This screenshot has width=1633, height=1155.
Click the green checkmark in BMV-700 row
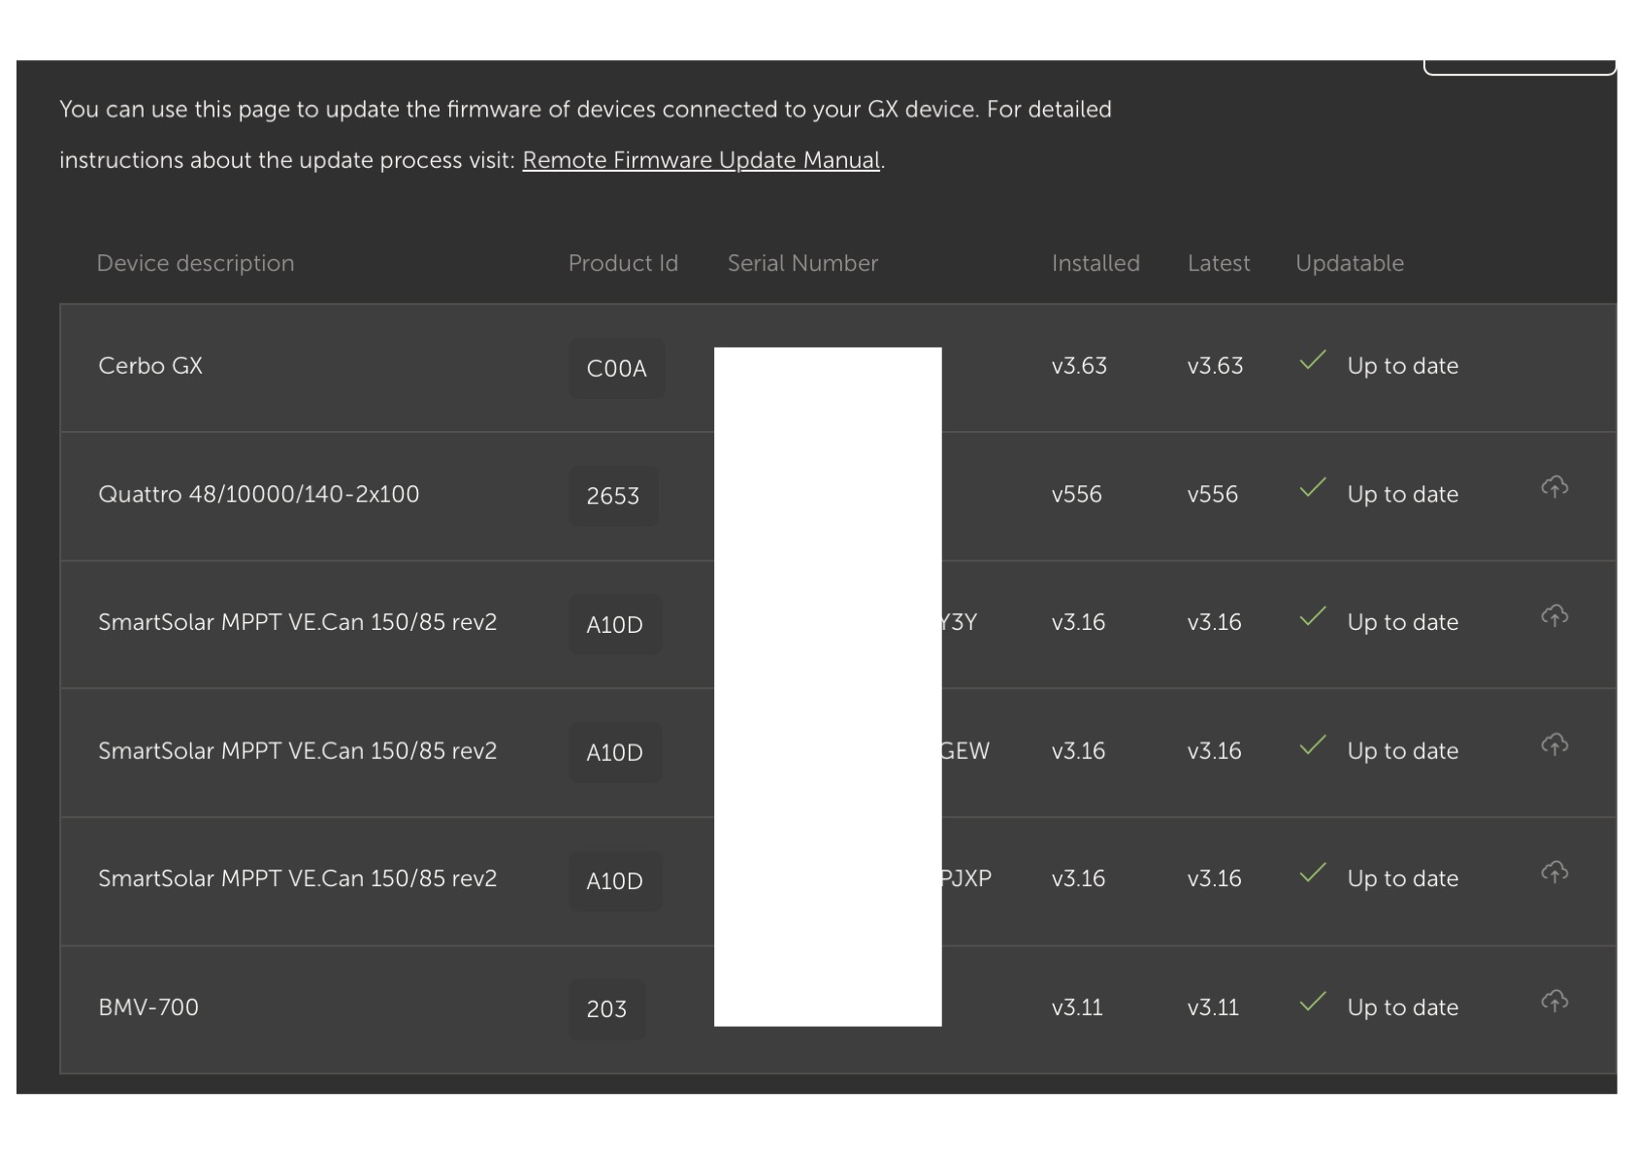click(1313, 1002)
